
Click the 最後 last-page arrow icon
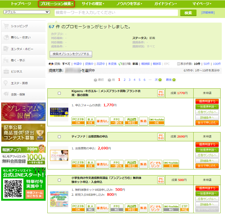[174, 80]
